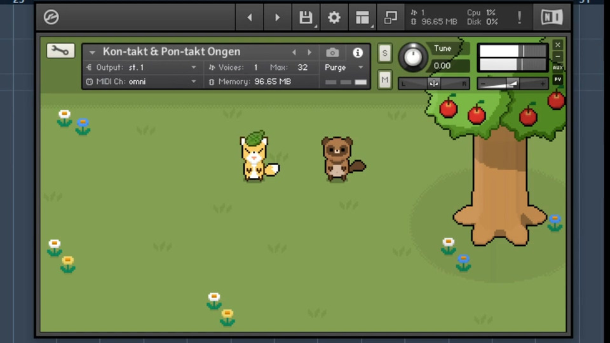Click the Cpu 1% readout

click(481, 13)
